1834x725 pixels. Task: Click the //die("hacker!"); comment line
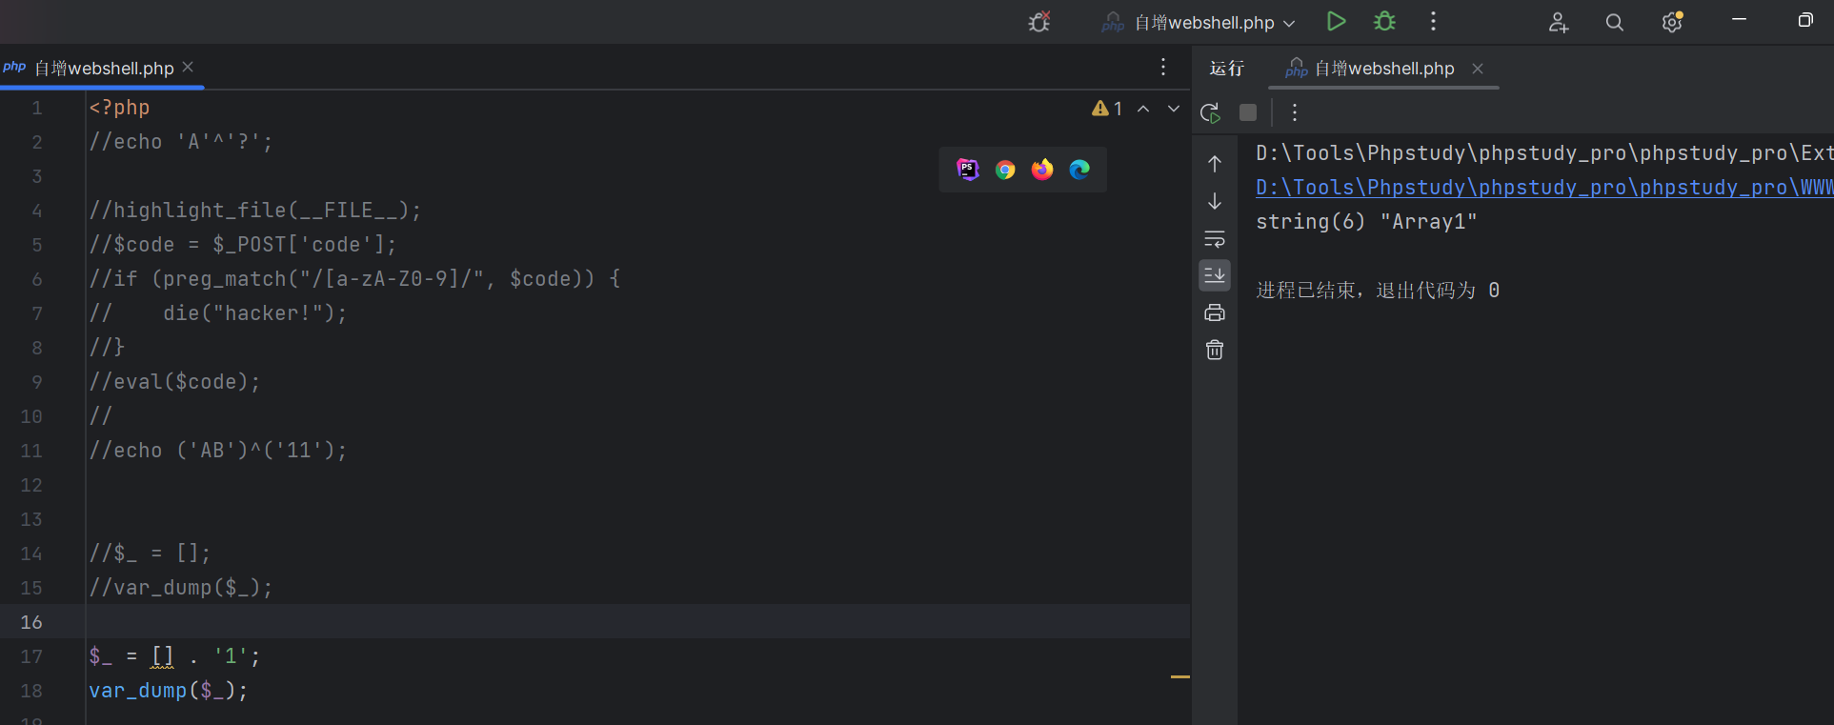[x=218, y=313]
